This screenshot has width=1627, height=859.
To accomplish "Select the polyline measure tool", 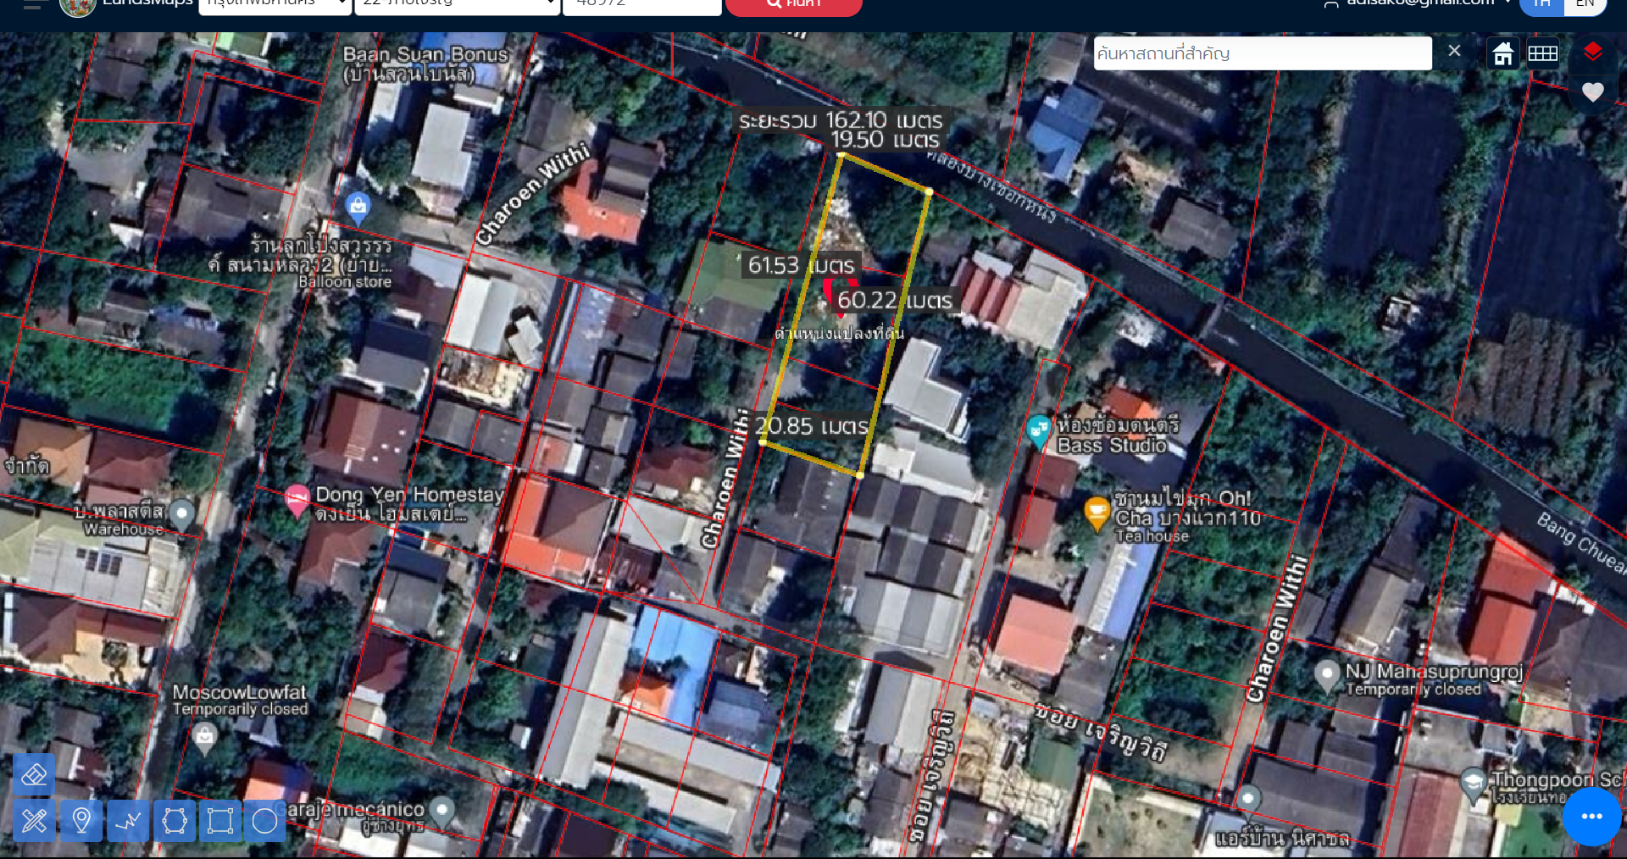I will (x=128, y=820).
